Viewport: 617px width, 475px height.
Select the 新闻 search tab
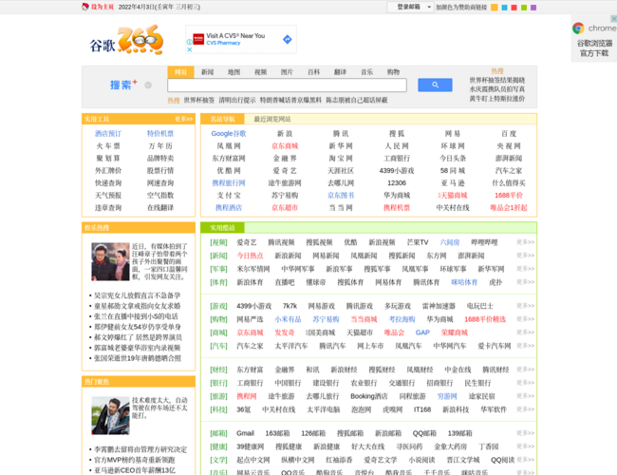pyautogui.click(x=207, y=72)
